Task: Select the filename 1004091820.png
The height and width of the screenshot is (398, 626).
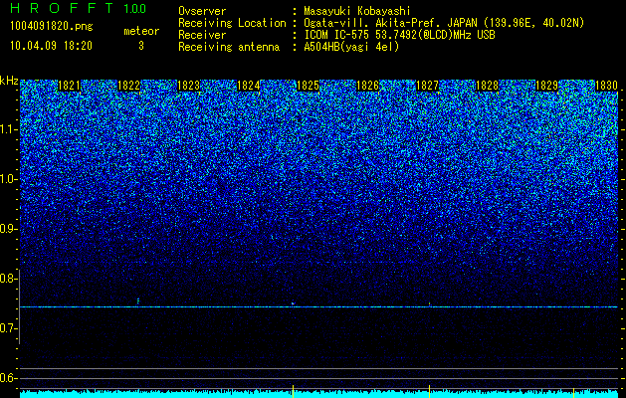Action: 52,27
